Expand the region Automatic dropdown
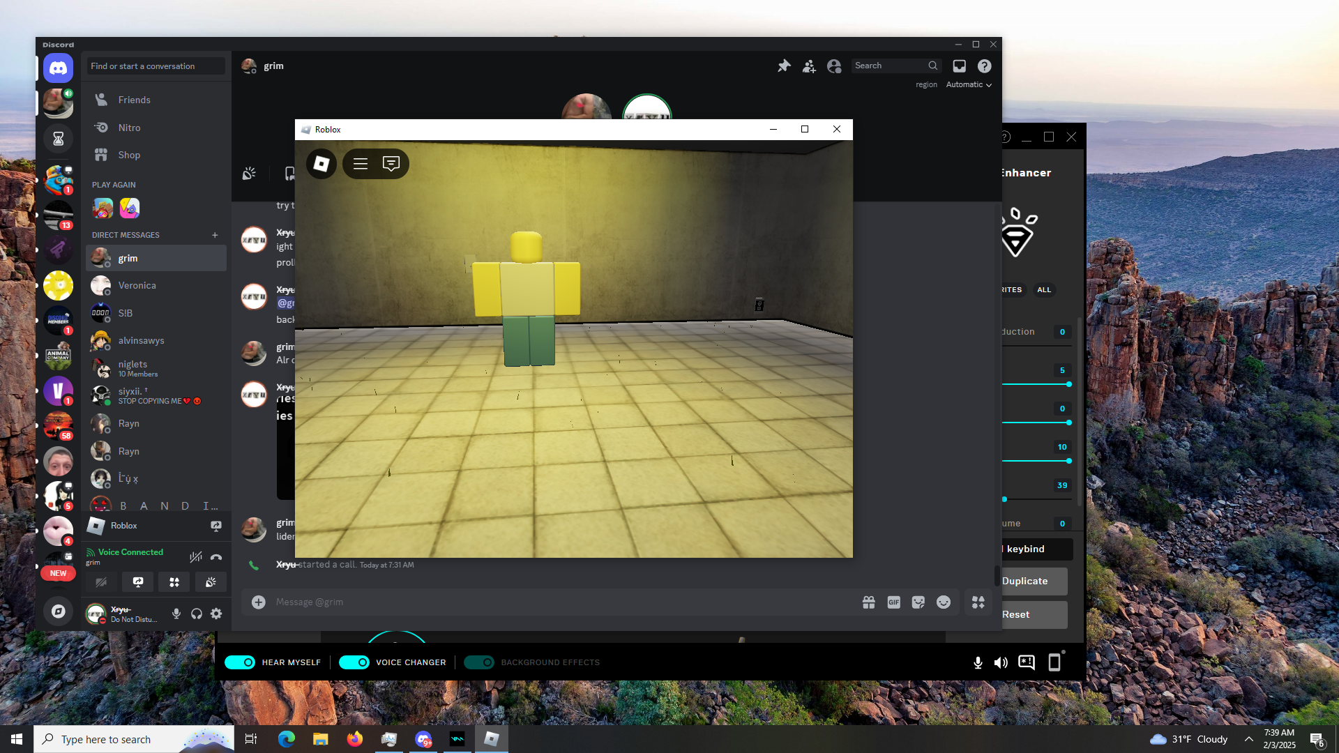Screen dimensions: 1339x753 [x=969, y=84]
